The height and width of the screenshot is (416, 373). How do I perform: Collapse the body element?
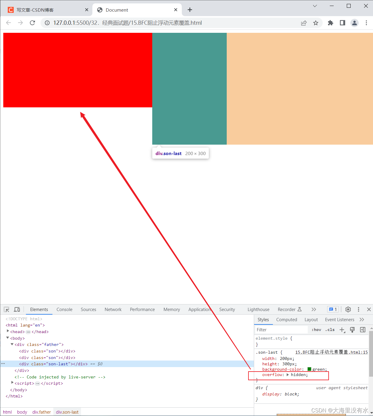click(8, 338)
